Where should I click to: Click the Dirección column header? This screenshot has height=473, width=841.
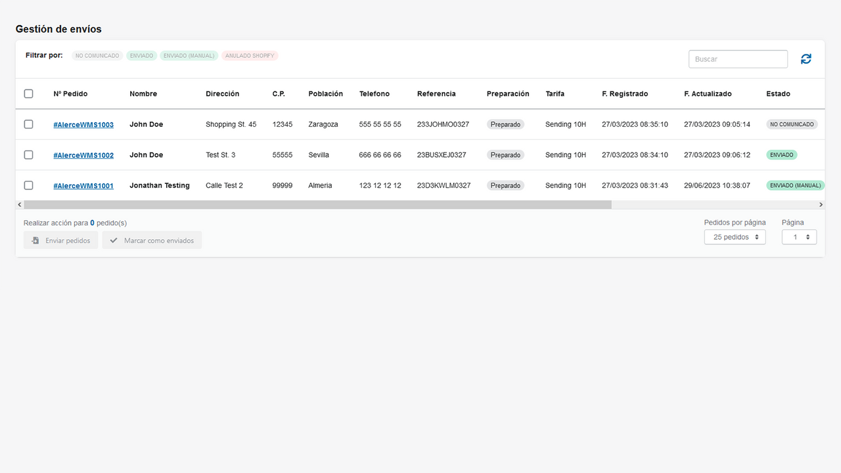coord(223,94)
